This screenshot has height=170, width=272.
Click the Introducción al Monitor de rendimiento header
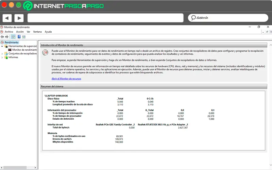click(154, 45)
